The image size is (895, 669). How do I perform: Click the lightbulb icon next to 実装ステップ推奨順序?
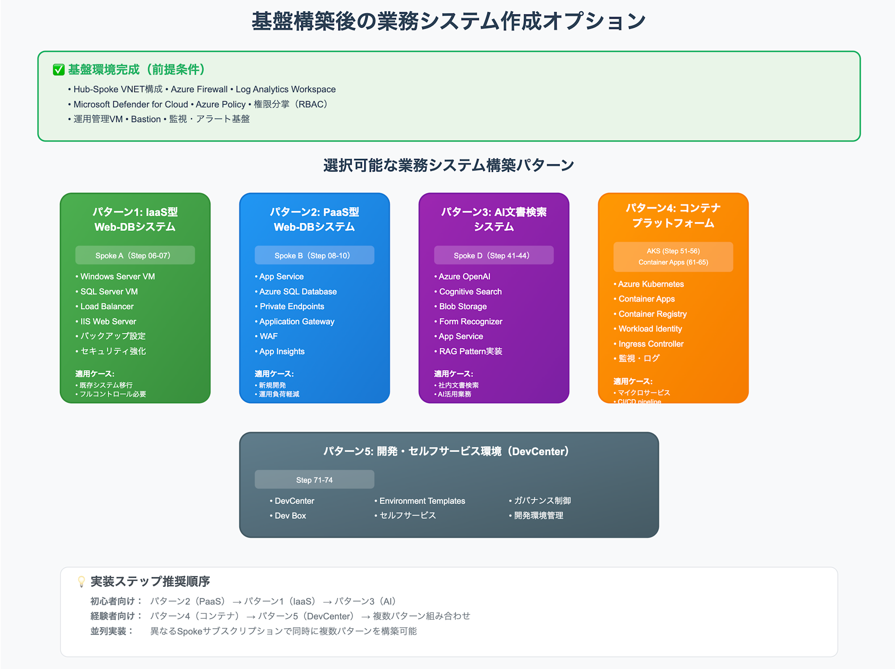tap(81, 581)
